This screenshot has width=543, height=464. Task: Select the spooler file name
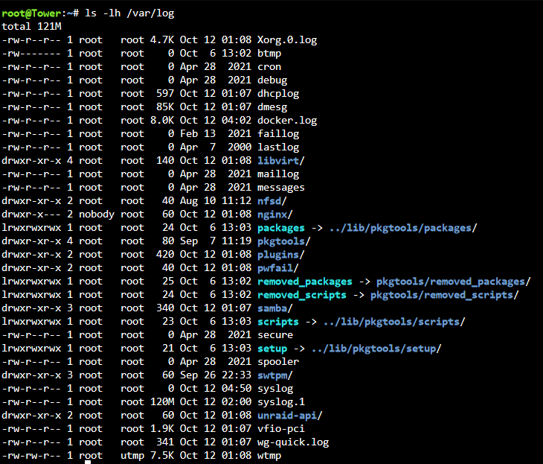[x=278, y=362]
